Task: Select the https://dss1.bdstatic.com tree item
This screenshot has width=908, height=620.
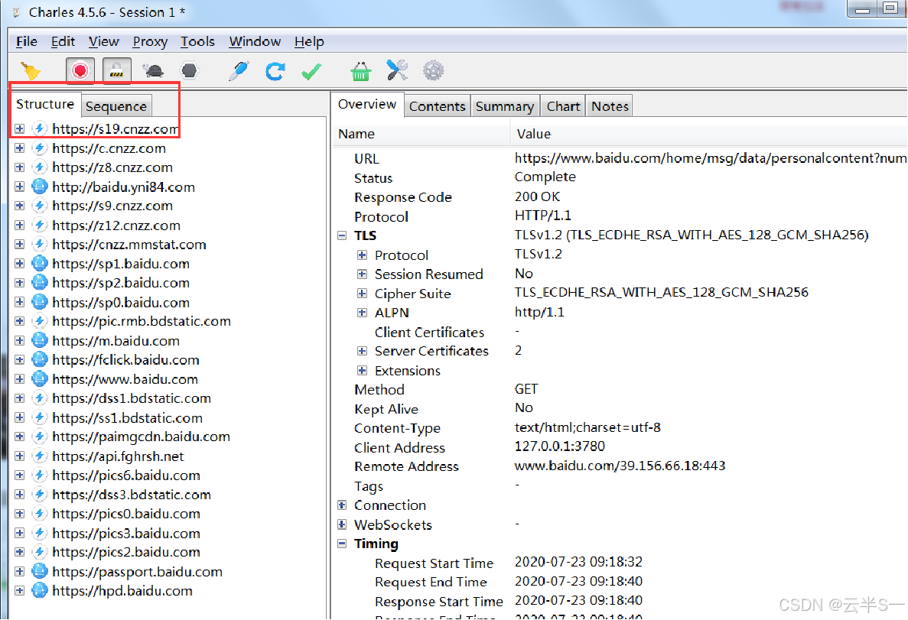Action: (132, 398)
